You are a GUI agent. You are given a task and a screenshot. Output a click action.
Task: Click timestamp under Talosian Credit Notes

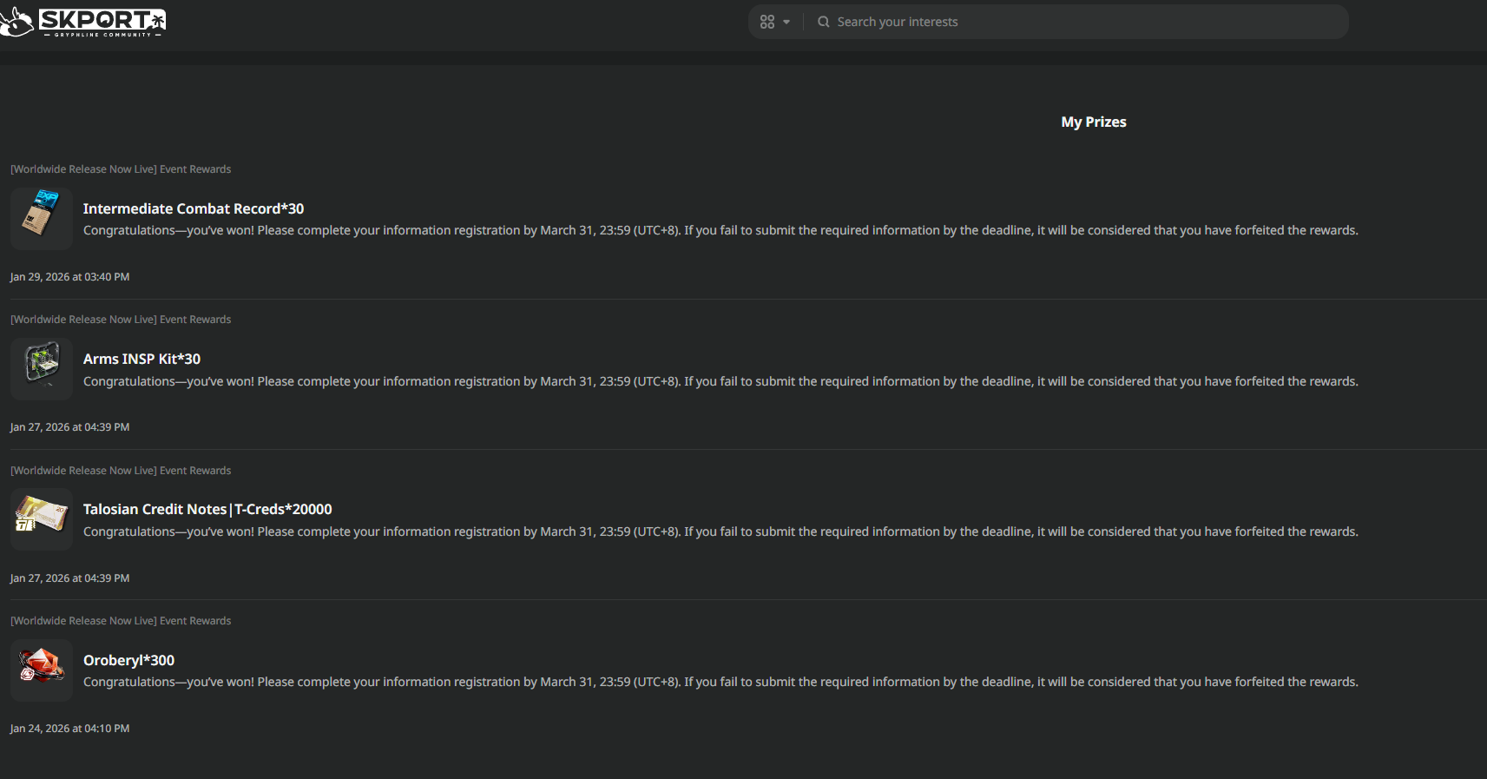tap(69, 578)
